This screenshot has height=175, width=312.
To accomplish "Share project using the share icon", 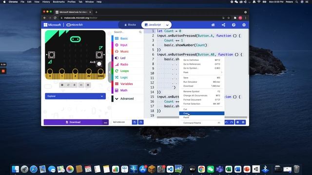I will (x=223, y=25).
